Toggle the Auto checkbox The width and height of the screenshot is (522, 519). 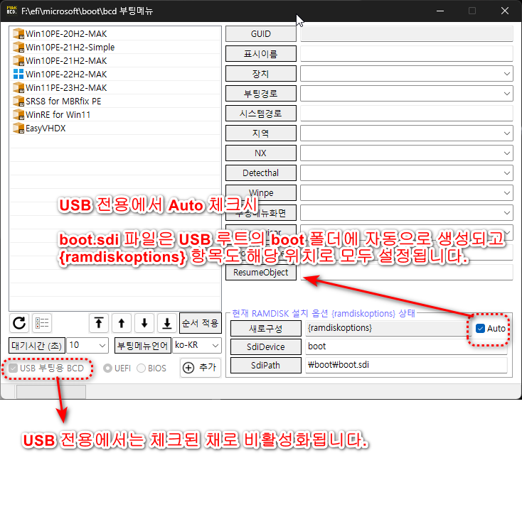pyautogui.click(x=480, y=328)
